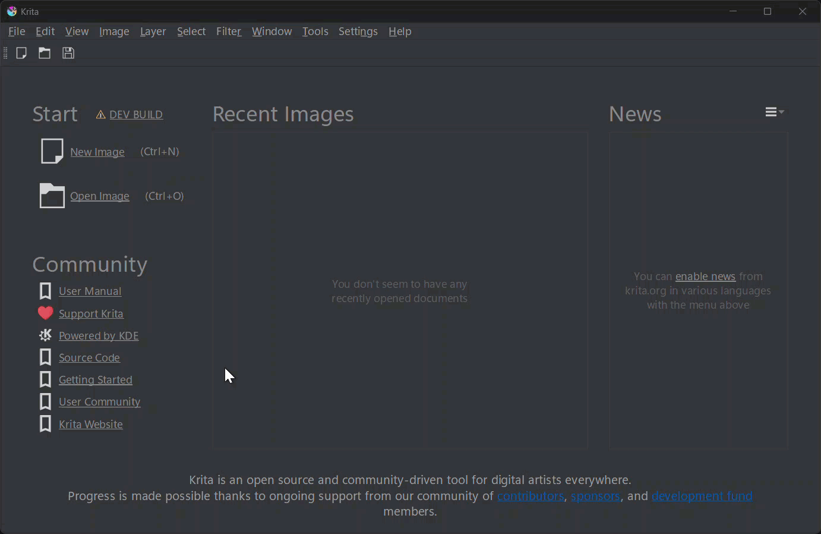Screen dimensions: 821x534
Task: Click the contributors link
Action: tap(530, 496)
